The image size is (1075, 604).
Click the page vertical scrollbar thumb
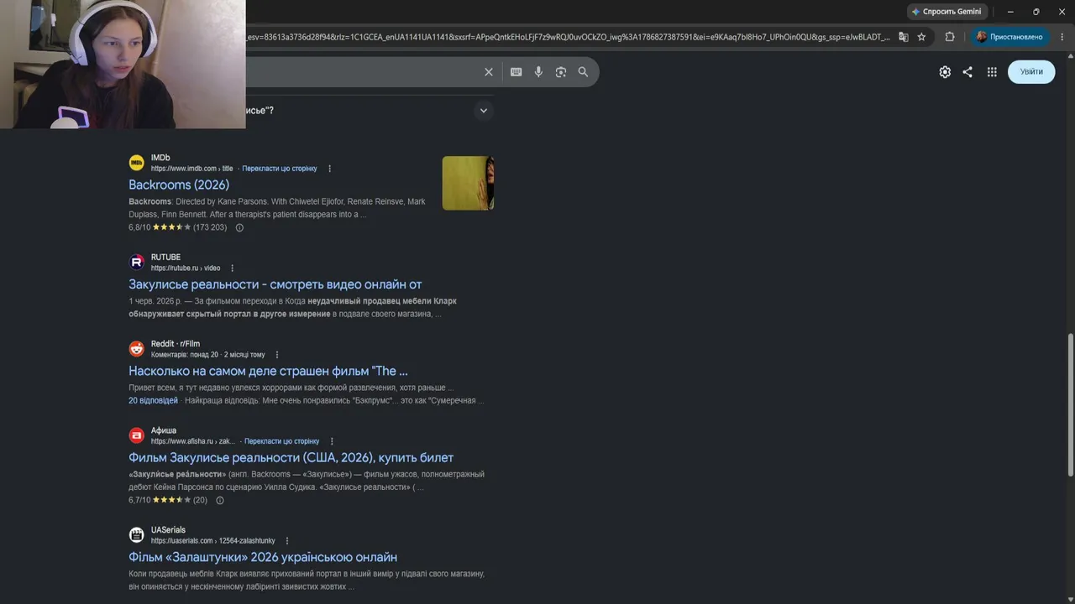(1070, 405)
